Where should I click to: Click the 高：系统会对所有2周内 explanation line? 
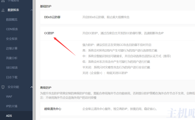click(120, 51)
